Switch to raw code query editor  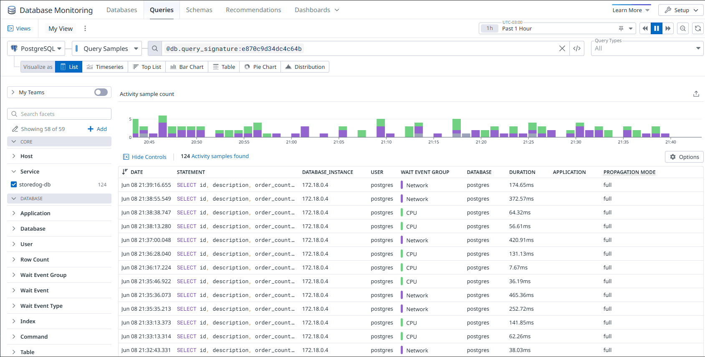coord(577,48)
